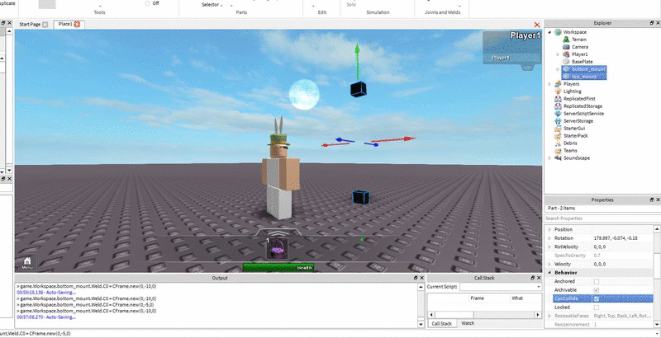Click the Workspace globe icon in Explorer
This screenshot has width=661, height=338.
(x=559, y=32)
